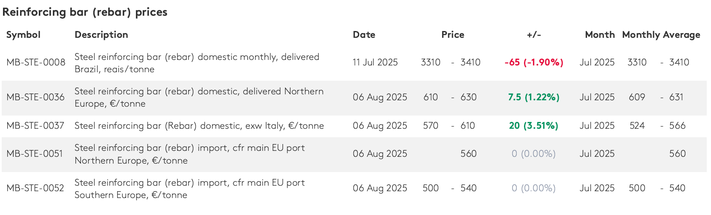
Task: Click the Reinforcing bar (rebar) prices heading
Action: coord(85,12)
